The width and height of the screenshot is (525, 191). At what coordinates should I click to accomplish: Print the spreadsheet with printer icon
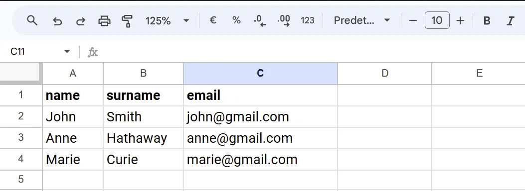pos(104,21)
